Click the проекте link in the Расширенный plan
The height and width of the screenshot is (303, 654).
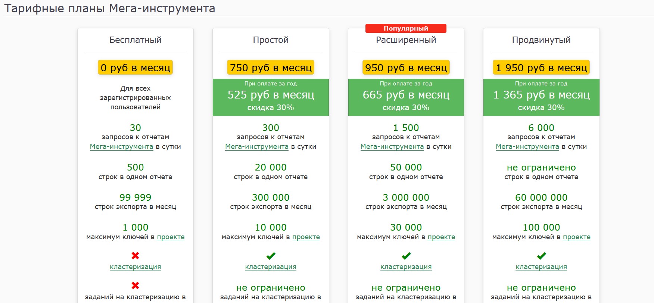441,237
